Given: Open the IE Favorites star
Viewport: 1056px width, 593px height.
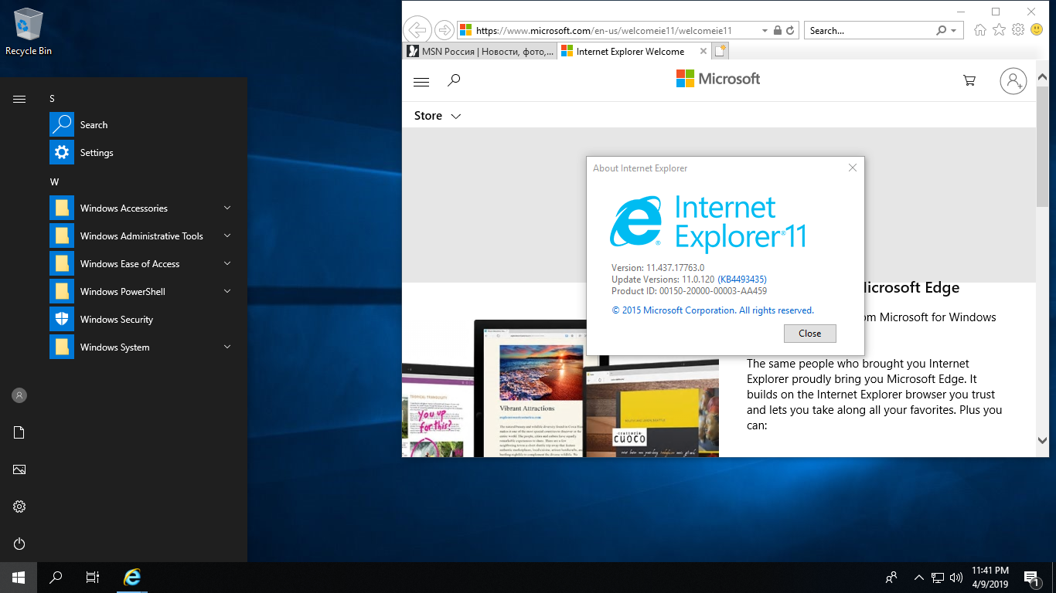Looking at the screenshot, I should (999, 30).
